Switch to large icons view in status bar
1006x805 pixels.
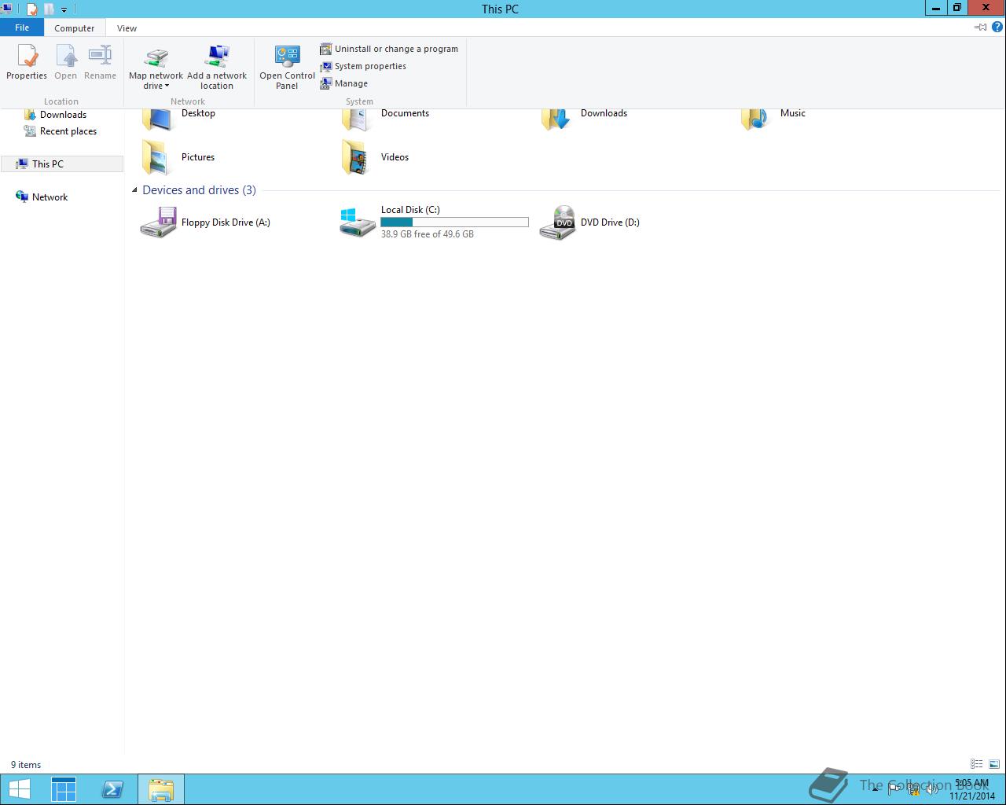pos(993,764)
